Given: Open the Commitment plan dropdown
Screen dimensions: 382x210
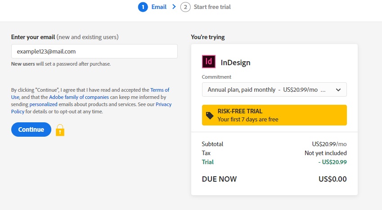Looking at the screenshot, I should coord(274,89).
